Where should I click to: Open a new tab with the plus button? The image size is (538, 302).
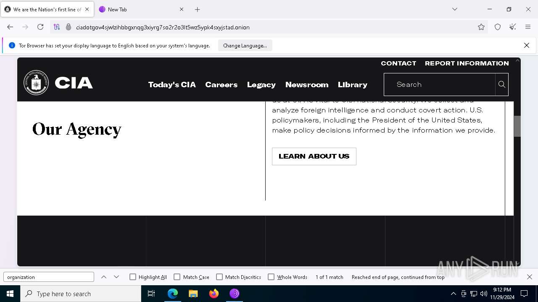coord(197,9)
